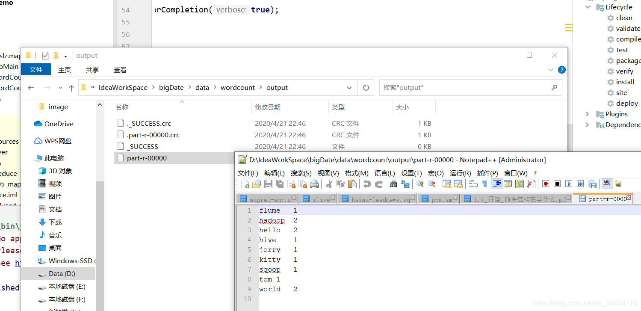Image resolution: width=641 pixels, height=311 pixels.
Task: Toggle word wrap in Notepad++ toolbar
Action: tap(473, 184)
